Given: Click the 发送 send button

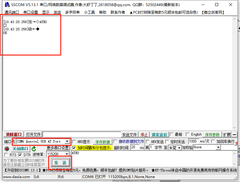Looking at the screenshot, I should [x=61, y=163].
